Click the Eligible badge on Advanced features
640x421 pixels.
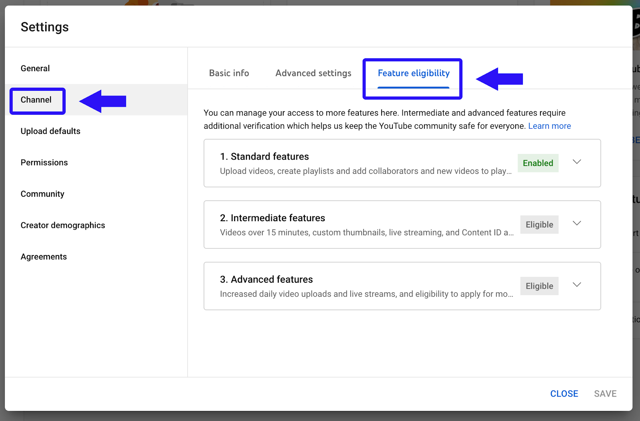click(539, 286)
